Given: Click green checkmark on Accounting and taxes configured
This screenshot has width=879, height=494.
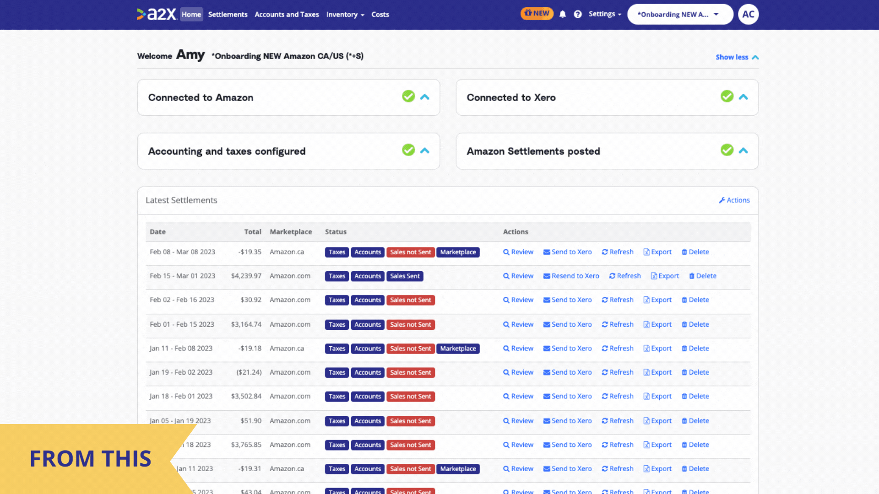Looking at the screenshot, I should point(408,150).
